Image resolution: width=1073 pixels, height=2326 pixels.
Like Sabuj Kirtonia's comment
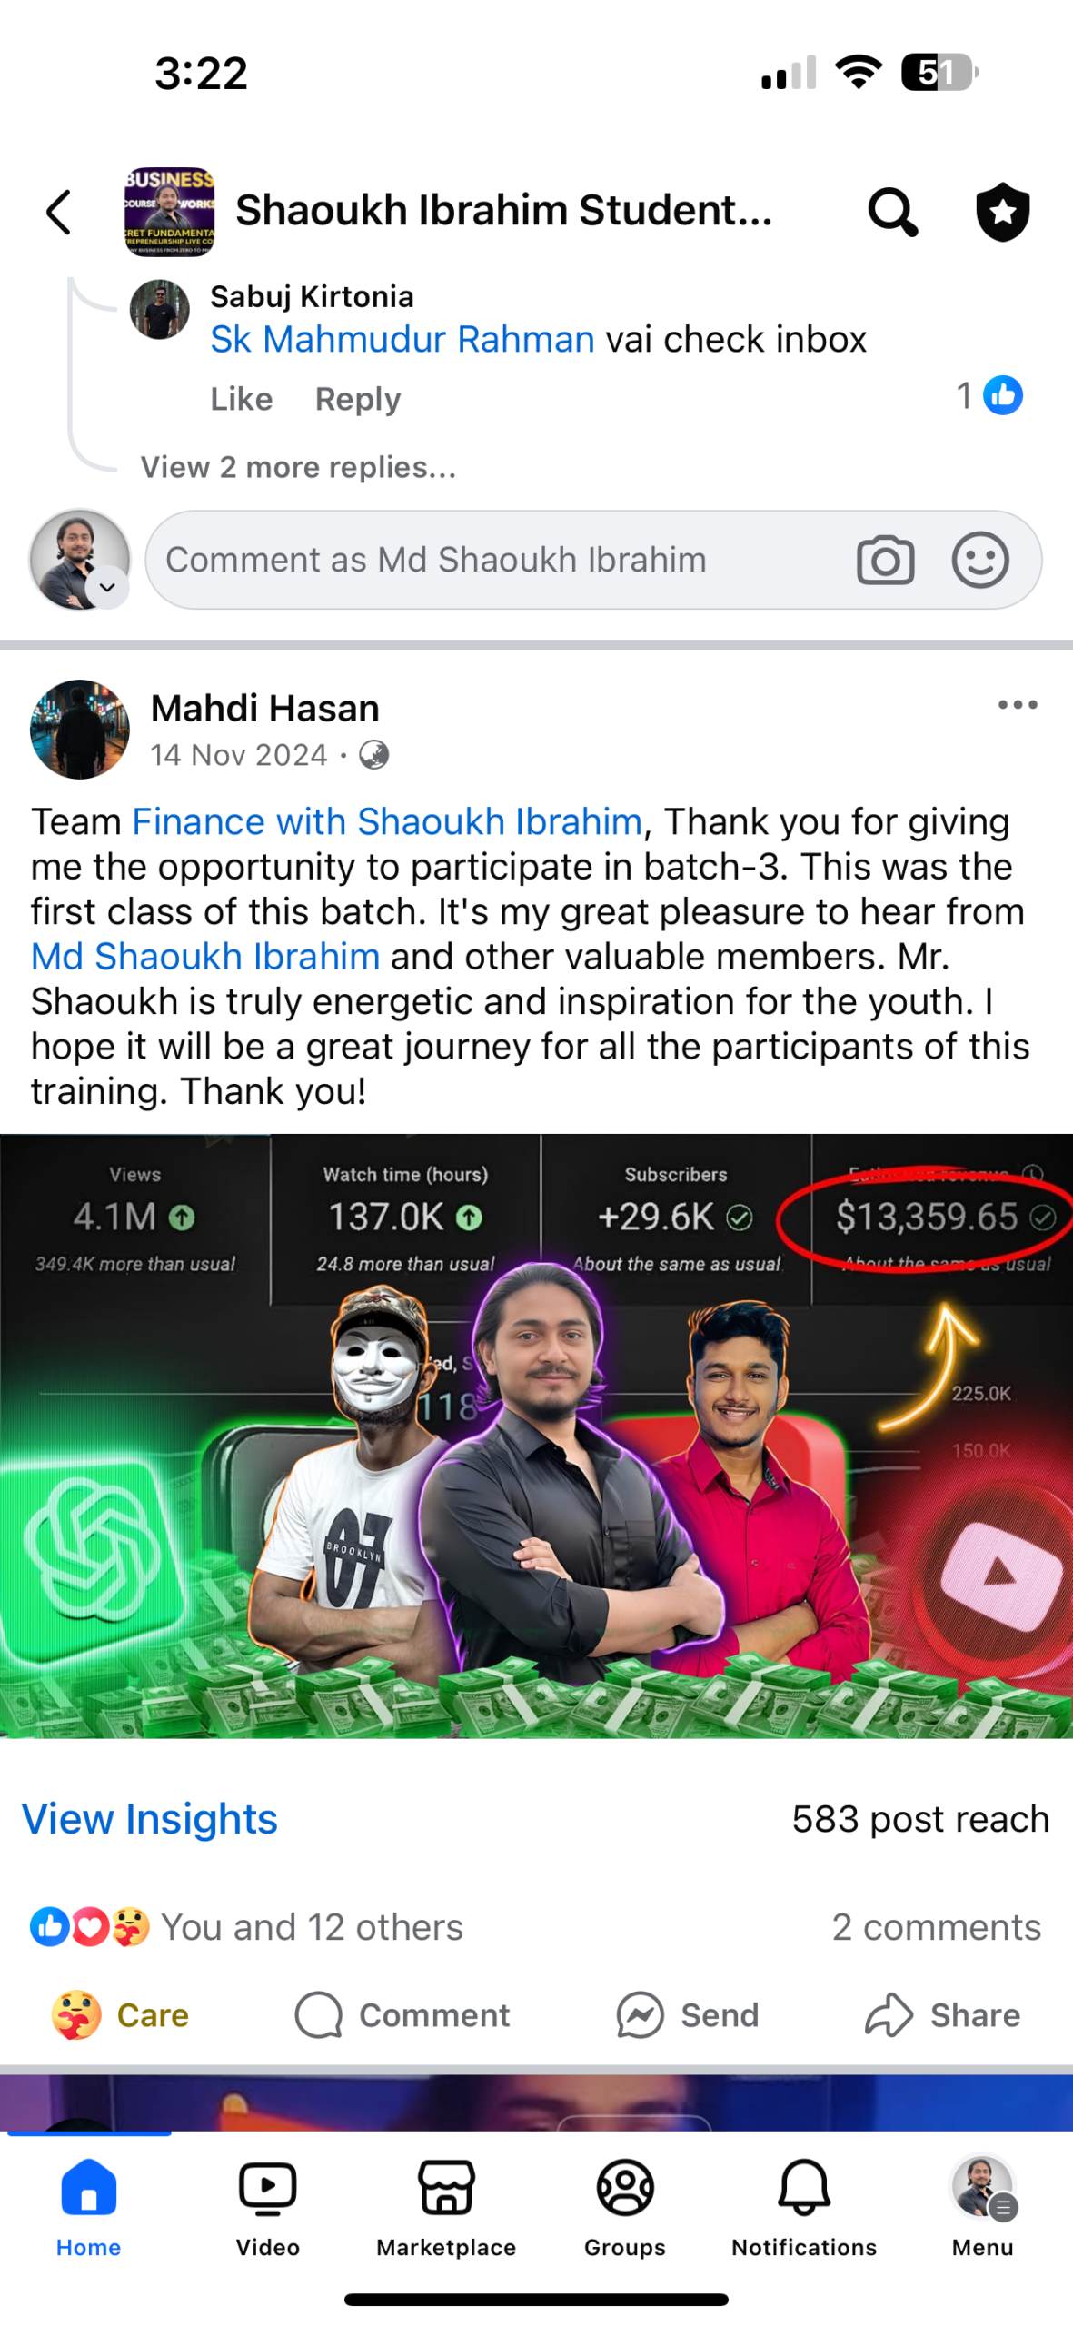(x=242, y=399)
